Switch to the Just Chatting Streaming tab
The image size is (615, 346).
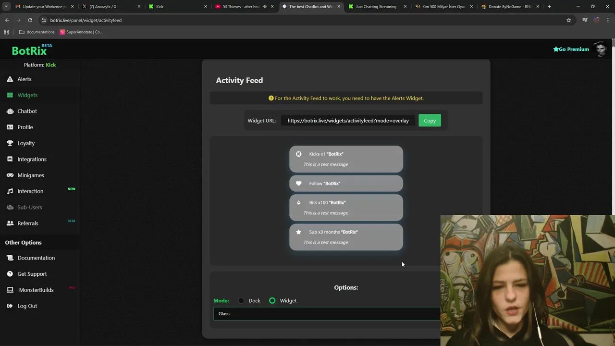pos(376,7)
